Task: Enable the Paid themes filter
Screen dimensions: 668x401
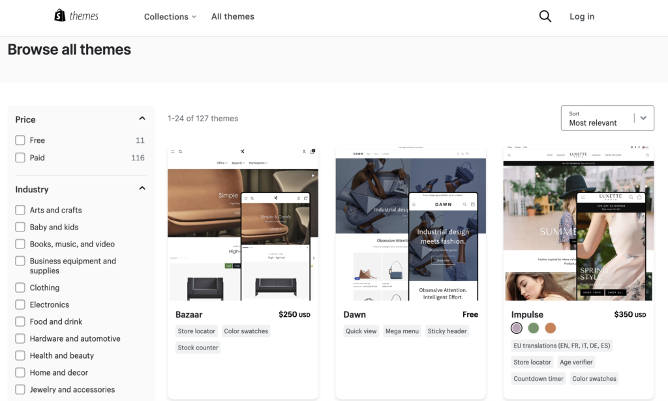Action: 19,157
